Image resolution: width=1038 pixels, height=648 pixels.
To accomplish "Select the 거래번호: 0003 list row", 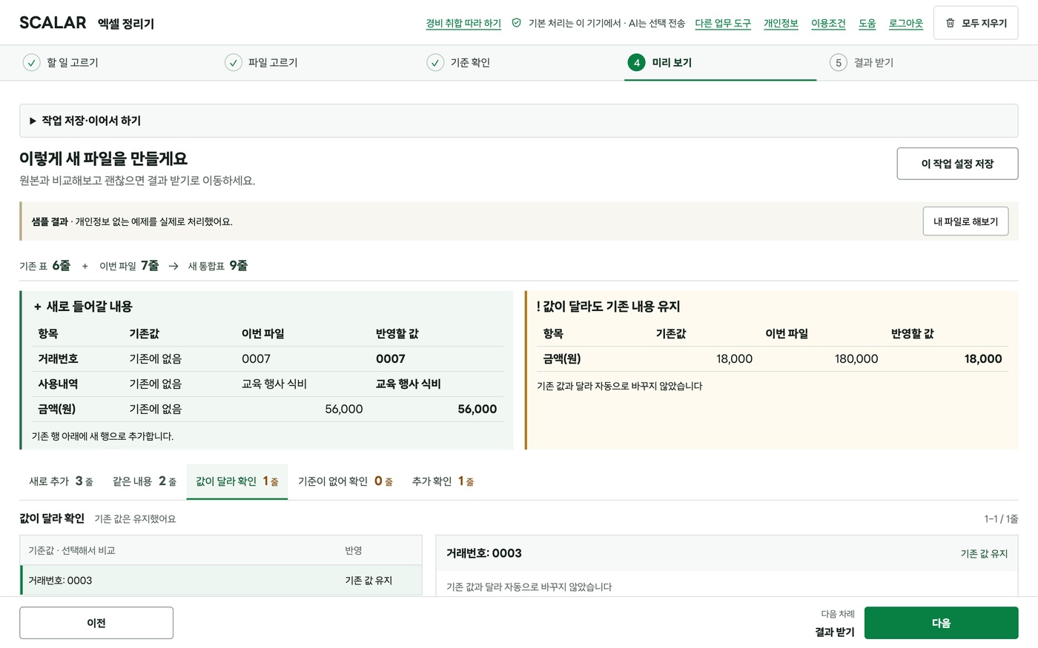I will [x=221, y=581].
